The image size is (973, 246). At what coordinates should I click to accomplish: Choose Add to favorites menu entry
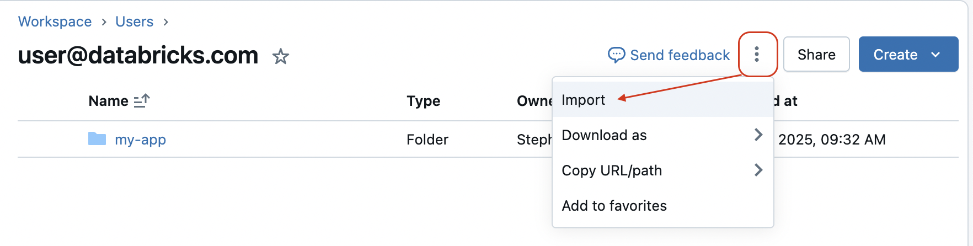614,206
